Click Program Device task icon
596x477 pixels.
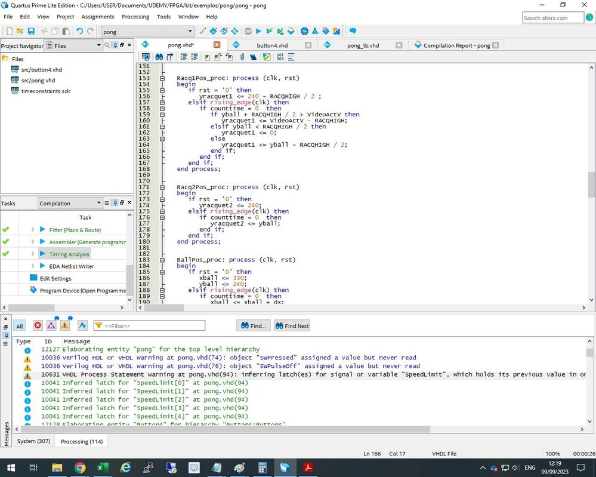33,290
